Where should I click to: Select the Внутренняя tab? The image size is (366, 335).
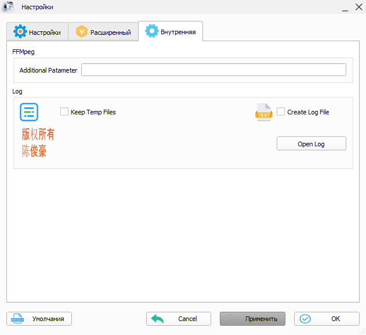point(171,31)
